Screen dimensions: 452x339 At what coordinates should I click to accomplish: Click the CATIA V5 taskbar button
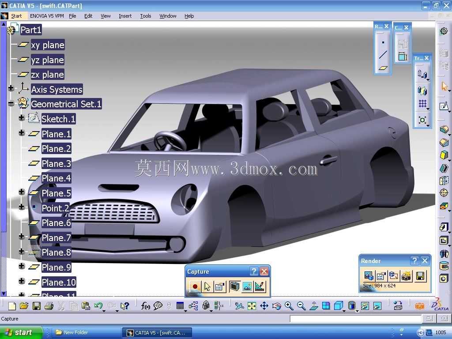click(x=158, y=333)
